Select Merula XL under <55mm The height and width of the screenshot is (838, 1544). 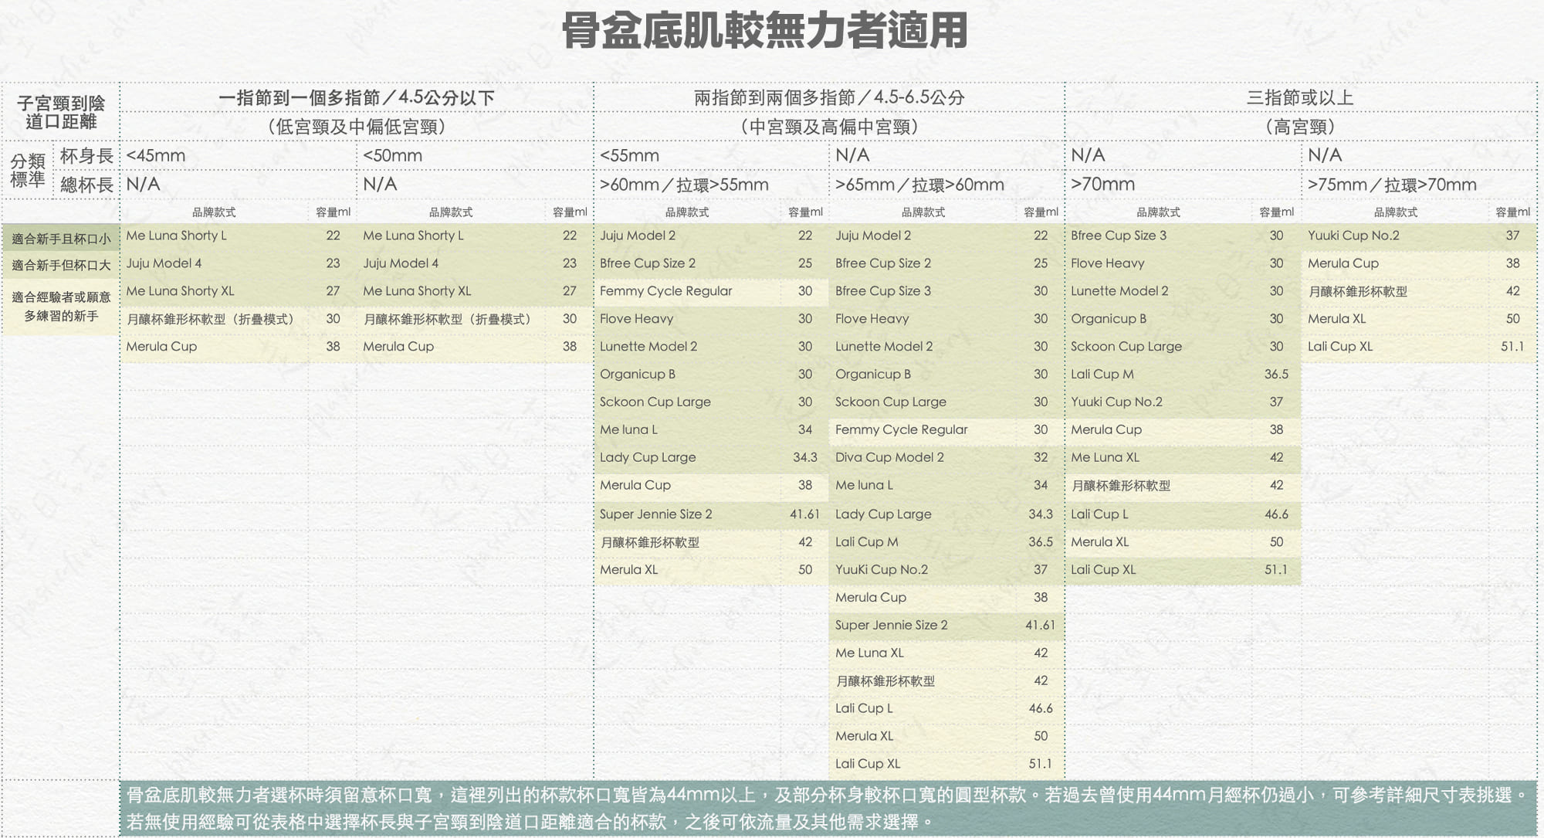[628, 570]
